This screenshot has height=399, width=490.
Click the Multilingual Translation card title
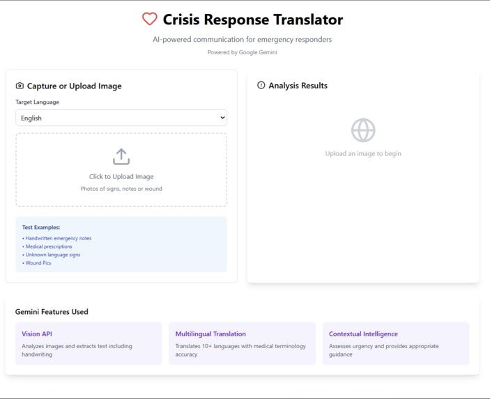(210, 334)
